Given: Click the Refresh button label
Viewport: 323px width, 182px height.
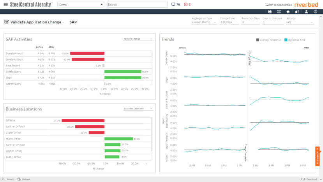Looking at the screenshot, I should pos(26,179).
